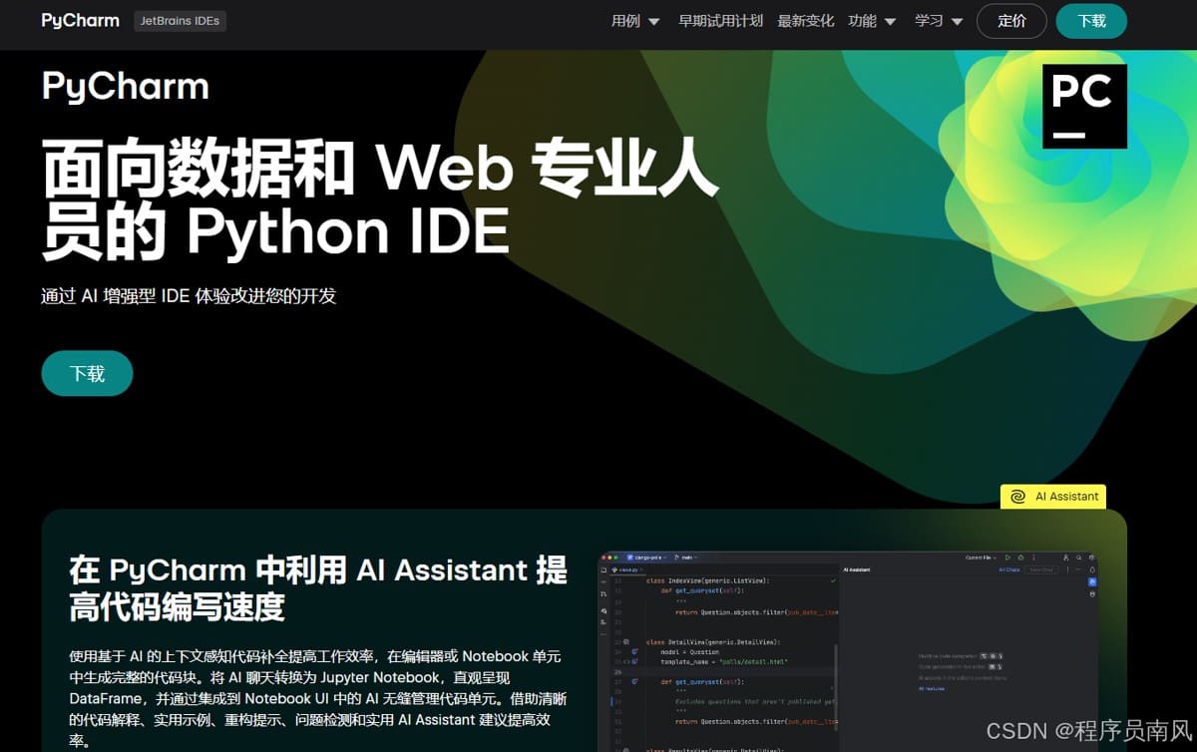Open the 最新变化 menu item
This screenshot has width=1197, height=752.
pyautogui.click(x=805, y=21)
